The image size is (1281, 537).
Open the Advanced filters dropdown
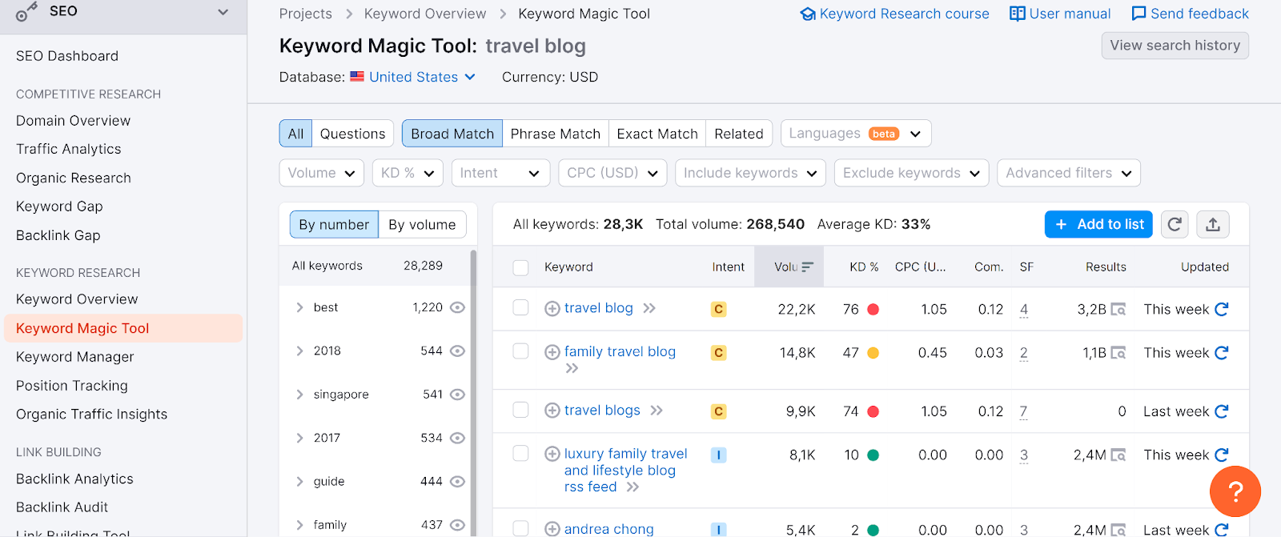[x=1069, y=173]
